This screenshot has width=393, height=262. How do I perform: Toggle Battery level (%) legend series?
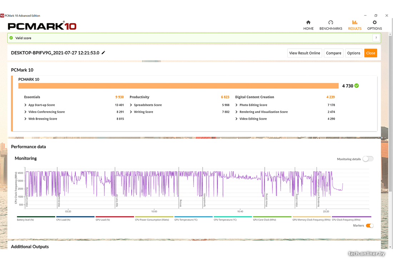pos(36,218)
